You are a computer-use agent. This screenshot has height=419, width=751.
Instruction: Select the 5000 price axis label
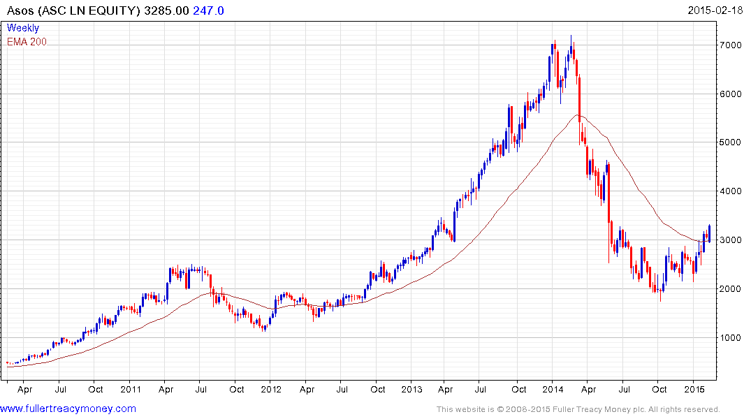[731, 142]
